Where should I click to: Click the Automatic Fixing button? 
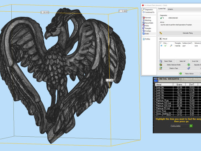click(180, 33)
